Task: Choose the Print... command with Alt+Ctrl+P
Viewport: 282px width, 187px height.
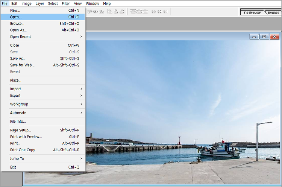Action: [x=43, y=143]
